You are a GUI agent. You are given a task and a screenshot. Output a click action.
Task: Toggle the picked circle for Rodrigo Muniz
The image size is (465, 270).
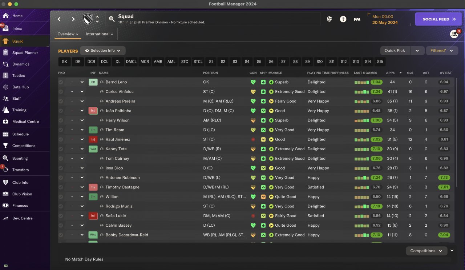61,206
